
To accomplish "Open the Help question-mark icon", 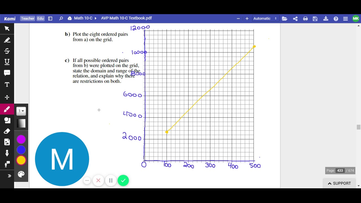I will point(336,19).
